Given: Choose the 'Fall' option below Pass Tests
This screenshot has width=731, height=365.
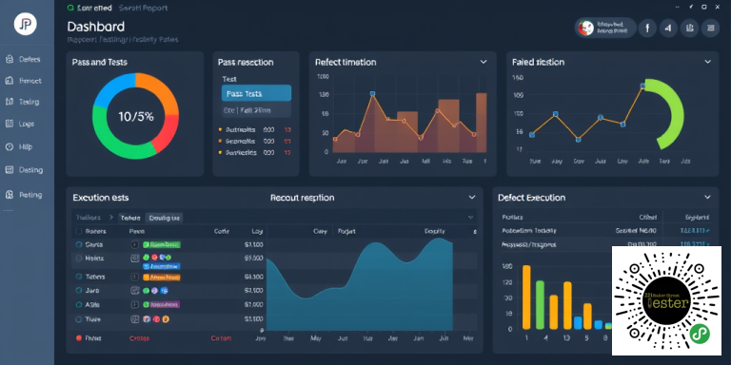Looking at the screenshot, I should coord(256,110).
